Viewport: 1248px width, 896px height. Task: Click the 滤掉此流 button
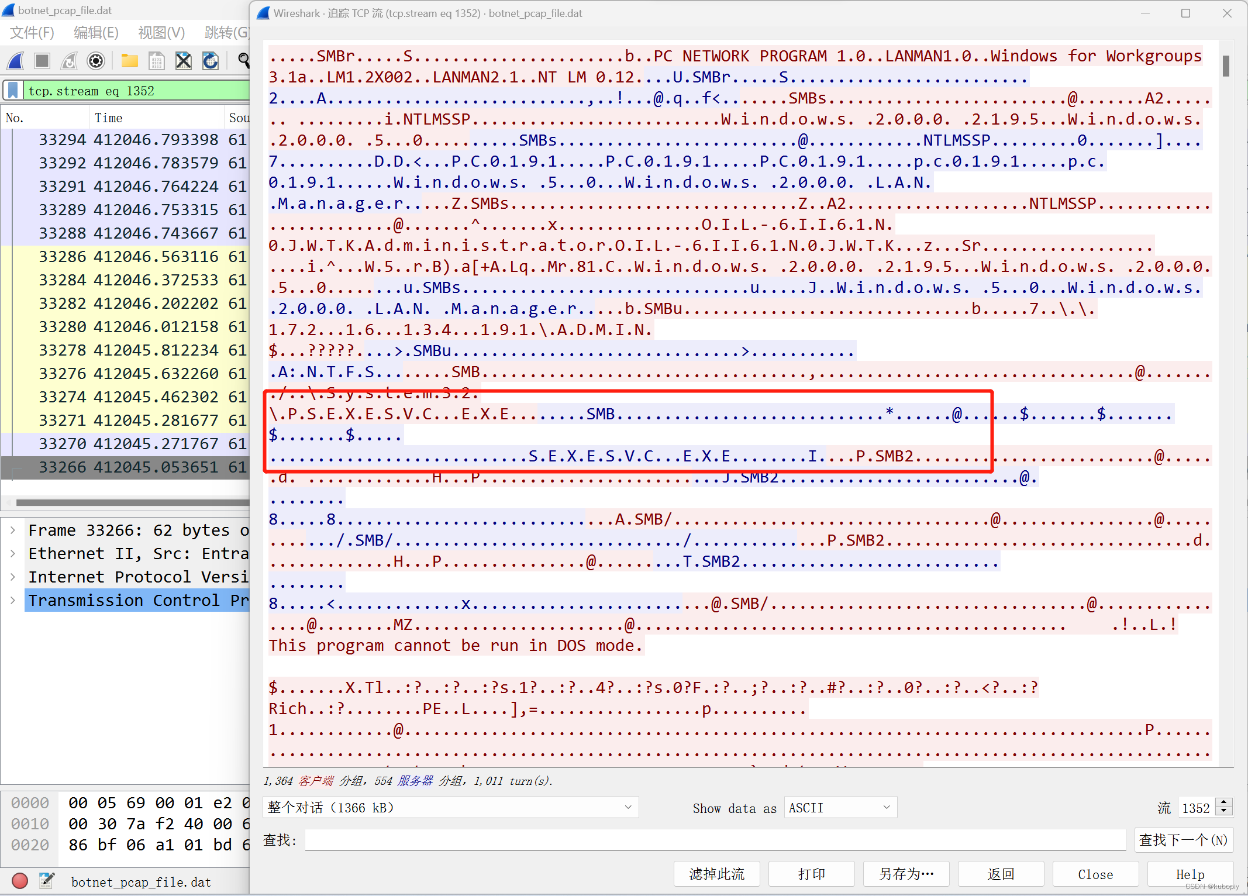717,874
